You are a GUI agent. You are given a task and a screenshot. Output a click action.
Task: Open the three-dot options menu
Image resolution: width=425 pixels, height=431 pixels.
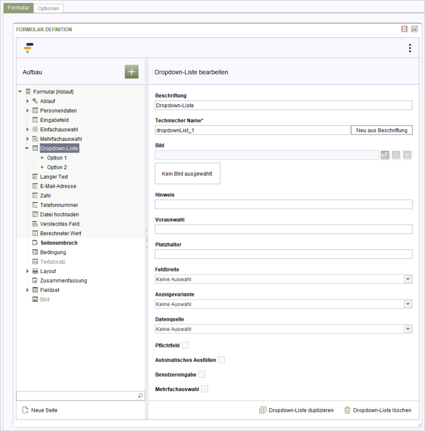(409, 48)
